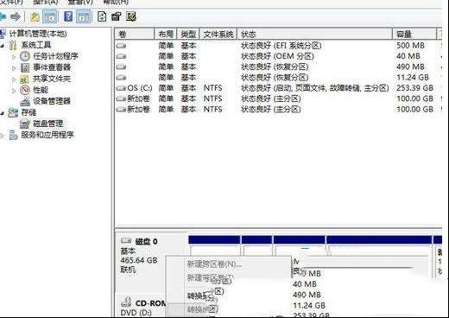This screenshot has height=318, width=449.
Task: Select 任务计划程序 tree item
Action: (x=55, y=56)
